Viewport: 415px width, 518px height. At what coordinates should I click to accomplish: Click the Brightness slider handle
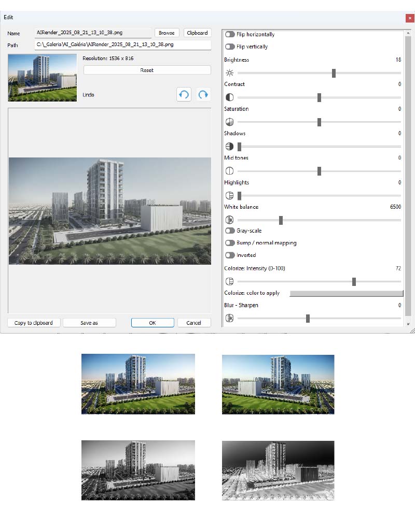[x=334, y=73]
